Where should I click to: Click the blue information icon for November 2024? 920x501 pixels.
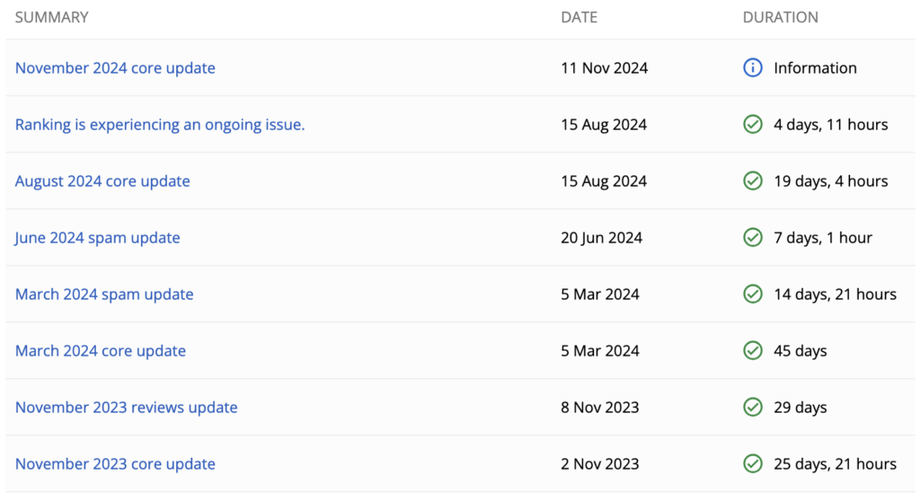(x=753, y=68)
